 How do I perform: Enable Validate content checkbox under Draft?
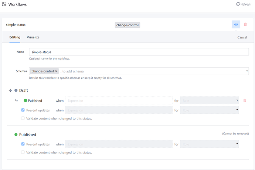[x=23, y=118]
